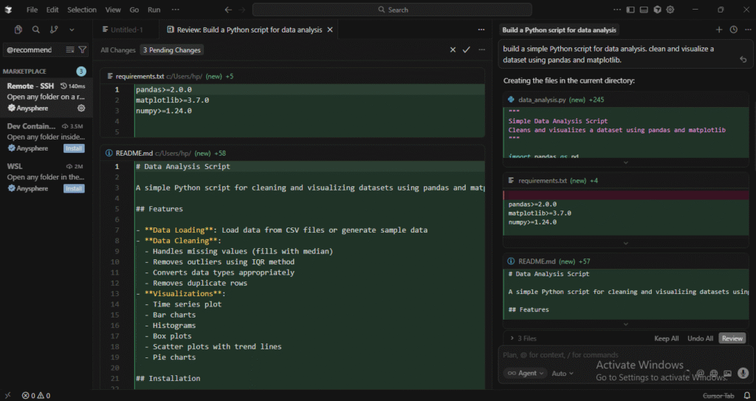Click the Keep All button
The height and width of the screenshot is (401, 756).
click(666, 338)
